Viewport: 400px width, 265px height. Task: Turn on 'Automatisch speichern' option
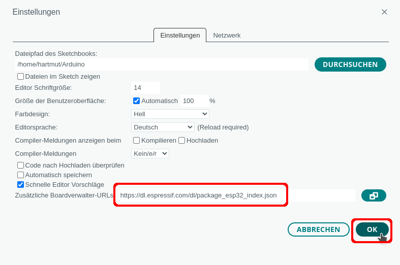[x=21, y=175]
